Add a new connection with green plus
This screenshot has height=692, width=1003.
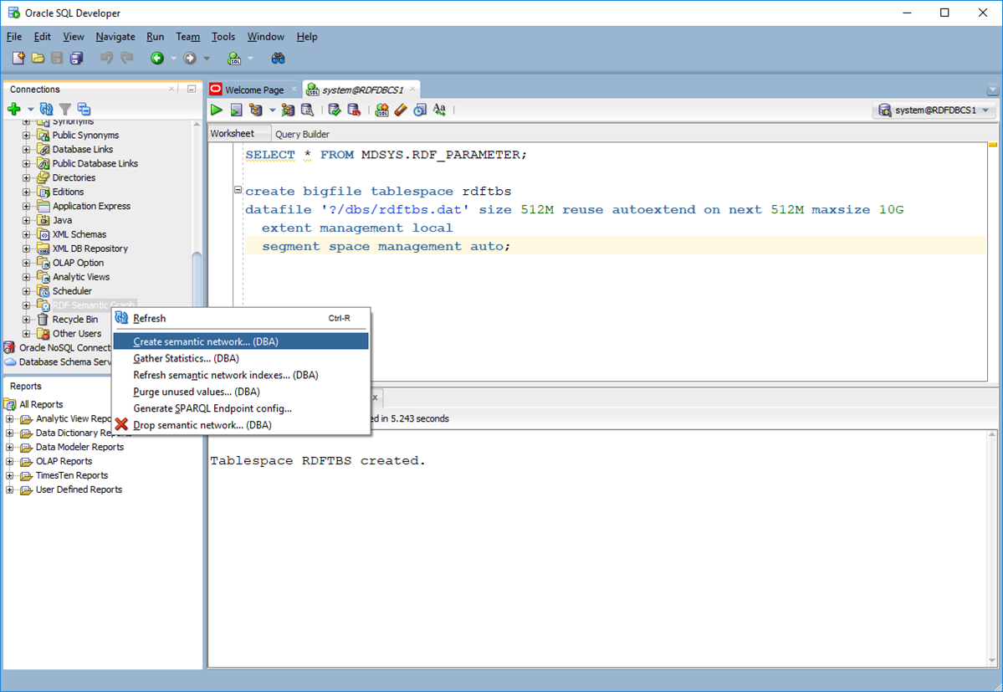pyautogui.click(x=13, y=109)
